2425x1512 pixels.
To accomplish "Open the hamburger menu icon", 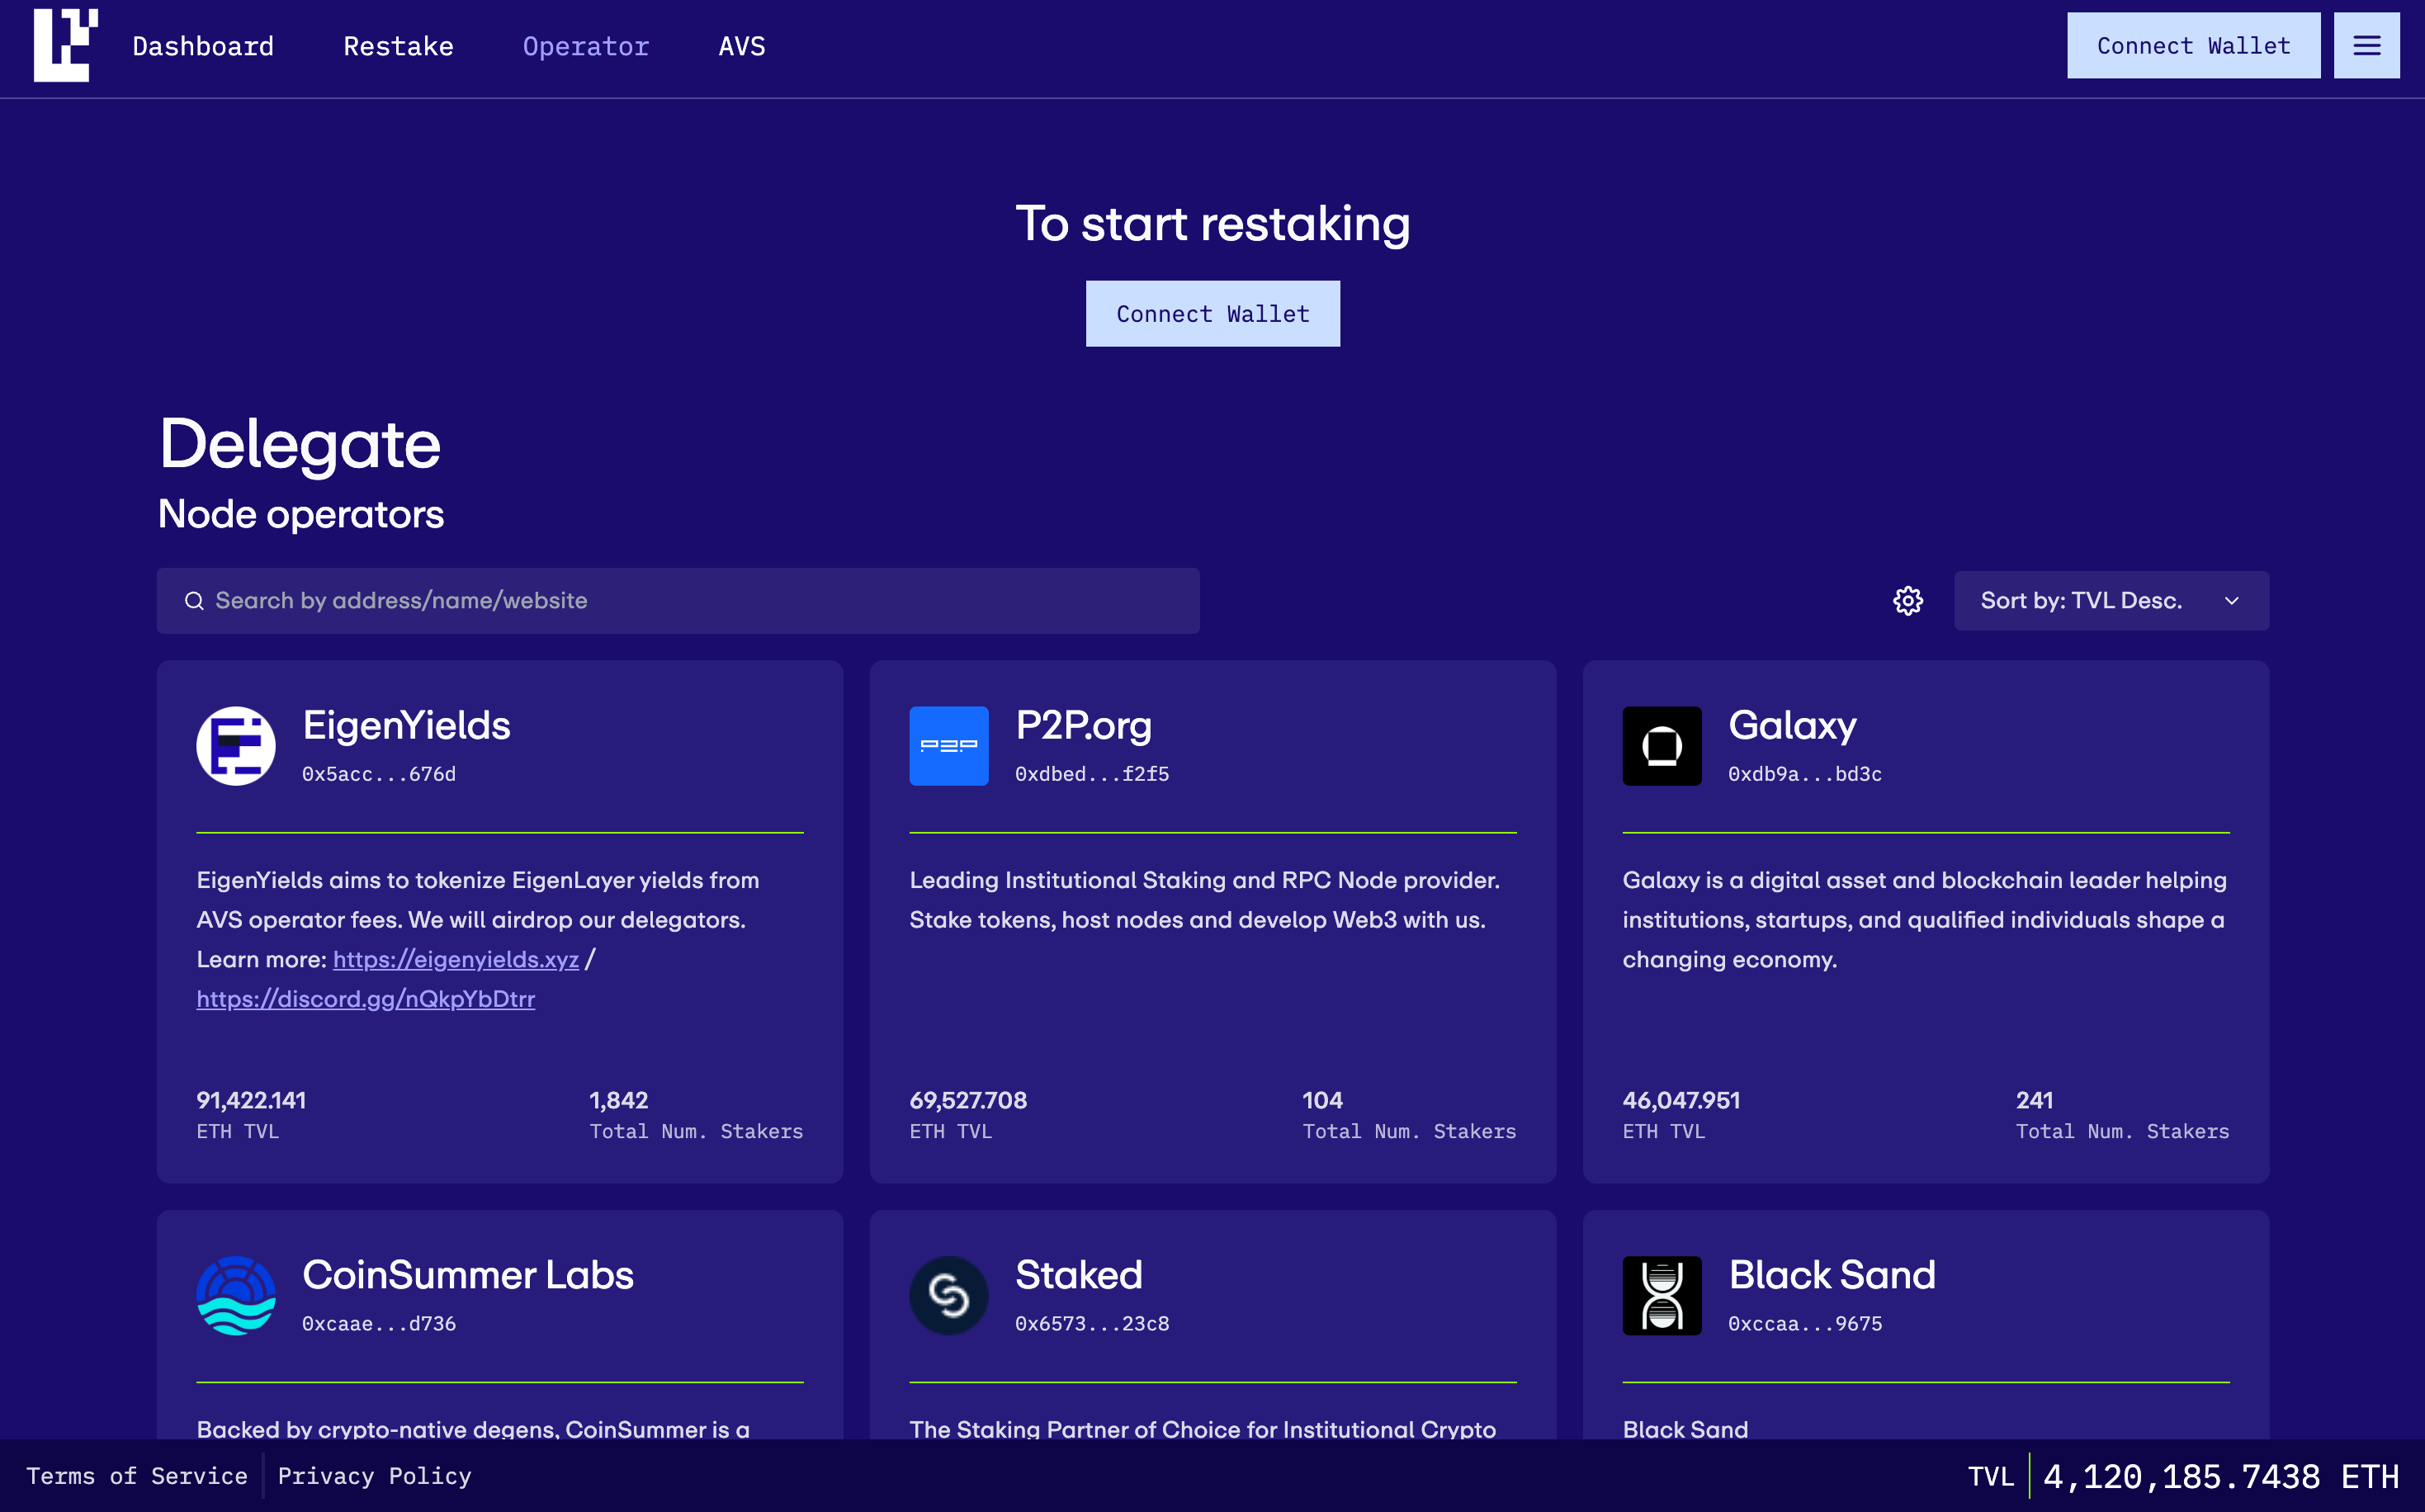I will click(2366, 45).
